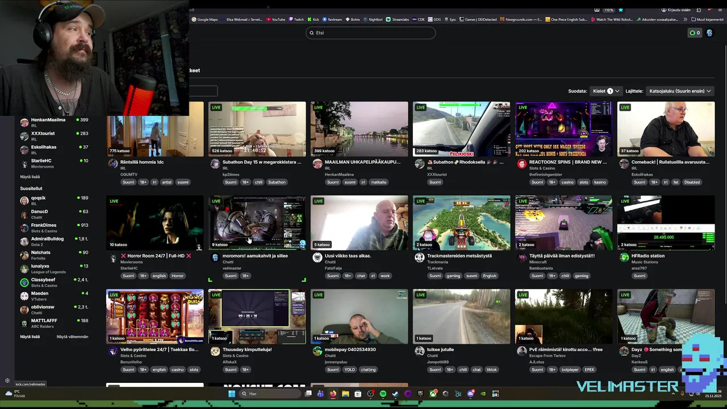Open the Nightbot bookmark
727x409 pixels.
(x=373, y=19)
